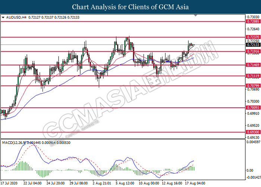Click the 2 Aug 21:01 time label
261x187 pixels.
pos(102,183)
